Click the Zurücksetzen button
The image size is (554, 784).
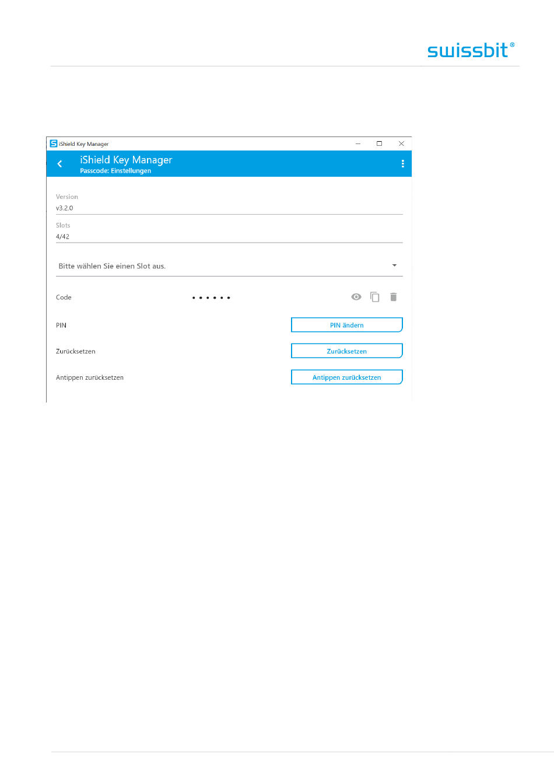point(347,351)
